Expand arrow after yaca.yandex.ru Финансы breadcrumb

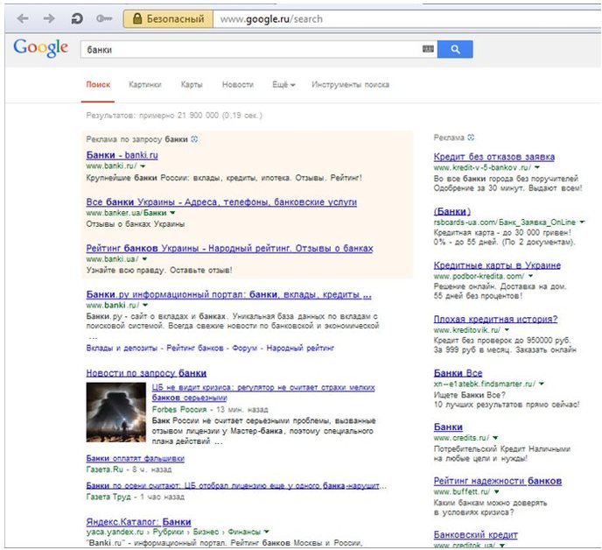267,532
